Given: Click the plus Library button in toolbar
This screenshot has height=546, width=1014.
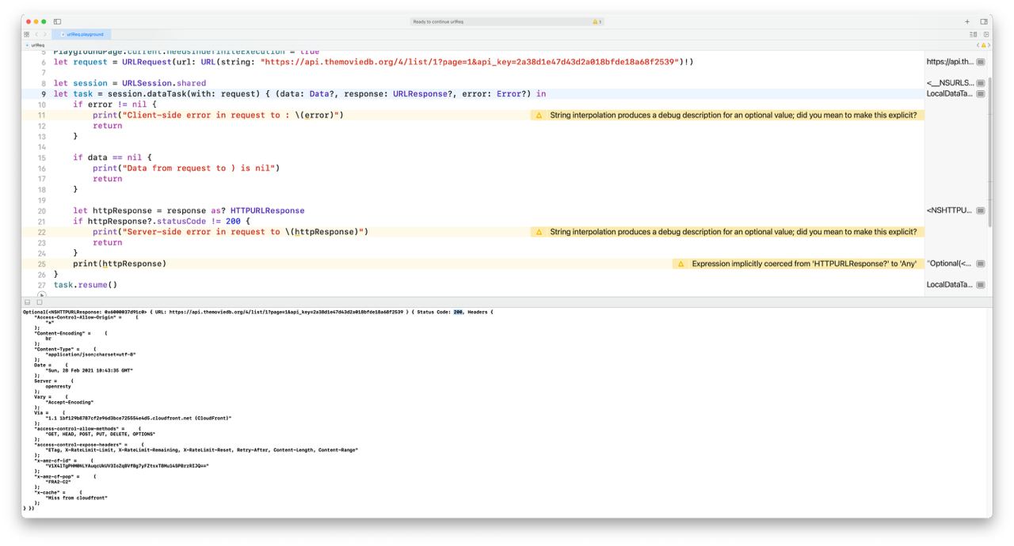Looking at the screenshot, I should click(967, 21).
